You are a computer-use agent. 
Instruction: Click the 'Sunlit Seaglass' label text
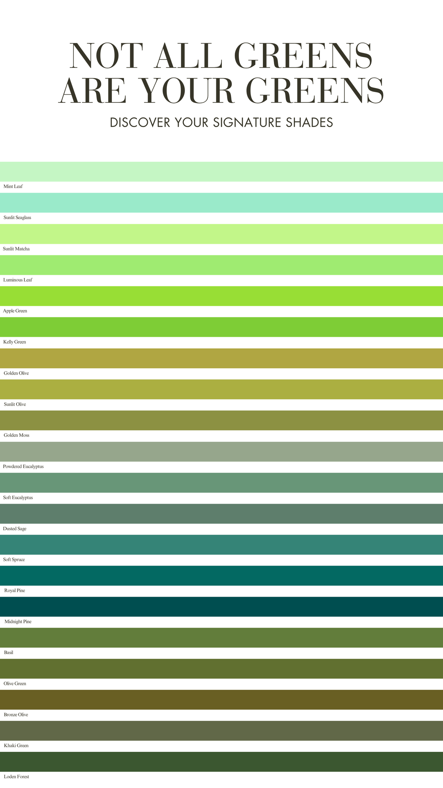17,218
